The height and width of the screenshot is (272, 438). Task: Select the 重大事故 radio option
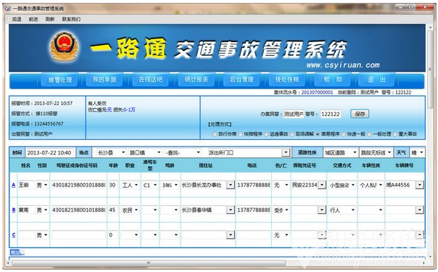(x=395, y=134)
